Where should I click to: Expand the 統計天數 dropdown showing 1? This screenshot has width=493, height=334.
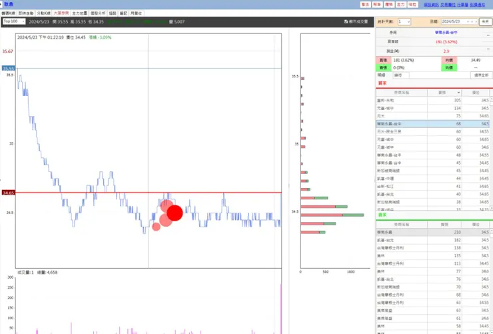pyautogui.click(x=404, y=22)
